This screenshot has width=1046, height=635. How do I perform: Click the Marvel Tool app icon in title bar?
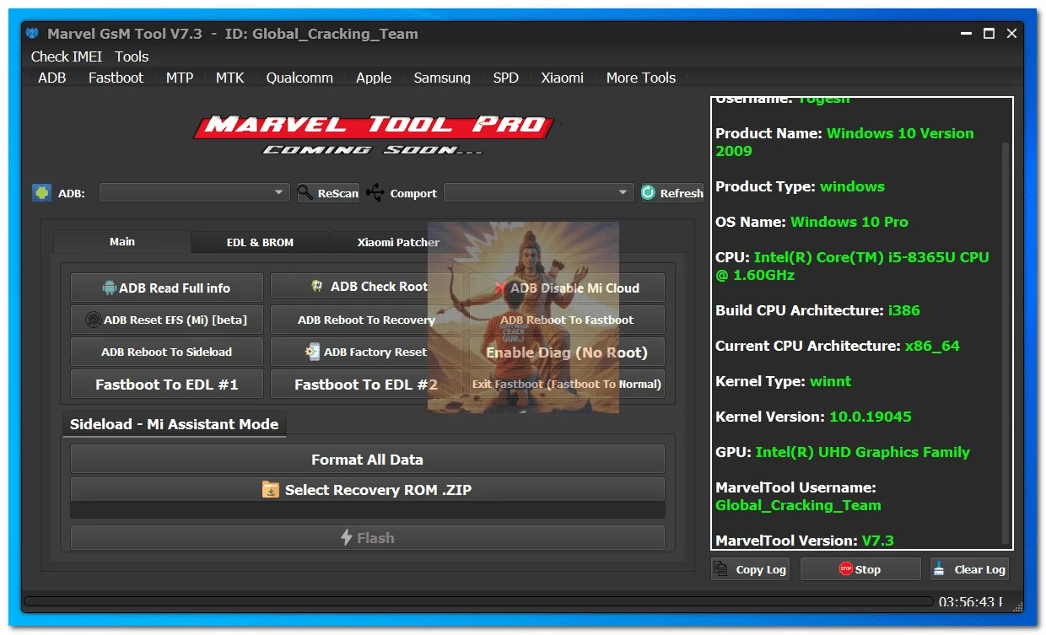[x=32, y=34]
